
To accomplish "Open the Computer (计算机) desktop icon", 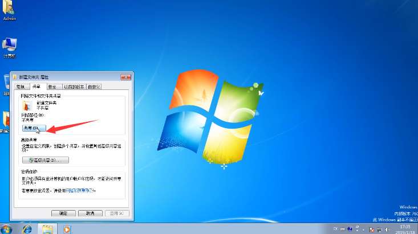I will click(9, 48).
